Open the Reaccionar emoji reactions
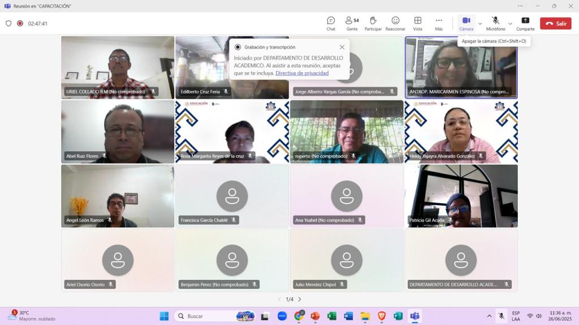This screenshot has width=579, height=325. (x=395, y=23)
